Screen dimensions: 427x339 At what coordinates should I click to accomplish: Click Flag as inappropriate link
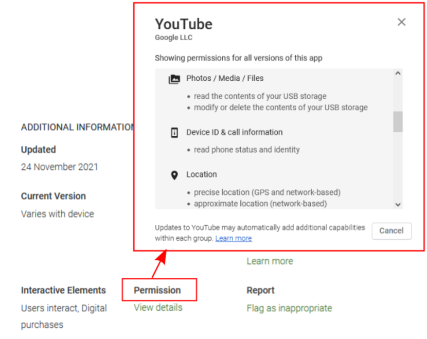(x=289, y=308)
